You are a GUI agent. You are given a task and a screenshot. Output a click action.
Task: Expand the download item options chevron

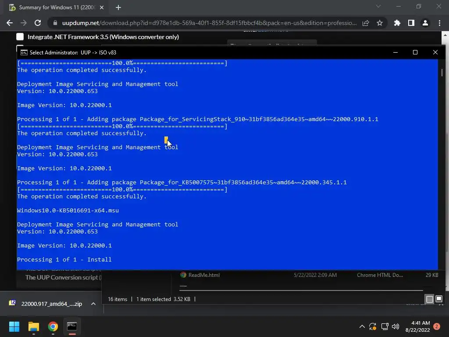pos(93,304)
